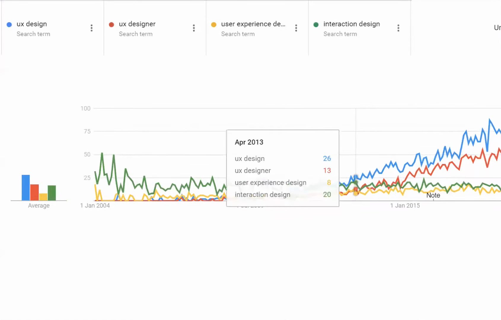Click the blue dot beside ux design
Screen dimensions: 501x320
[x=9, y=25]
